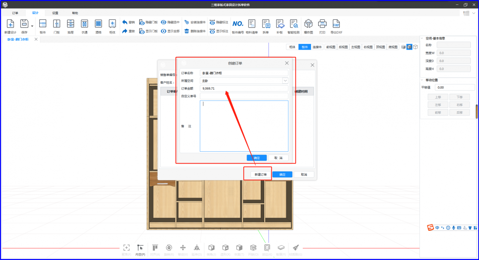Screen dimensions: 479x260
Task: Click the 延伸(D) extend tool
Action: (197, 250)
